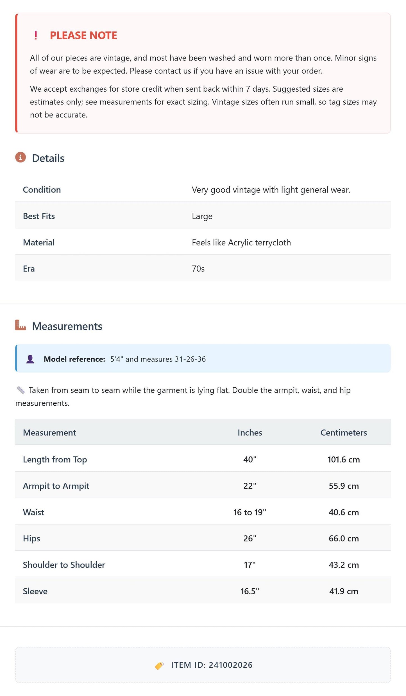Image resolution: width=406 pixels, height=696 pixels.
Task: Click the ITEM ID 241002026 text
Action: tap(212, 665)
